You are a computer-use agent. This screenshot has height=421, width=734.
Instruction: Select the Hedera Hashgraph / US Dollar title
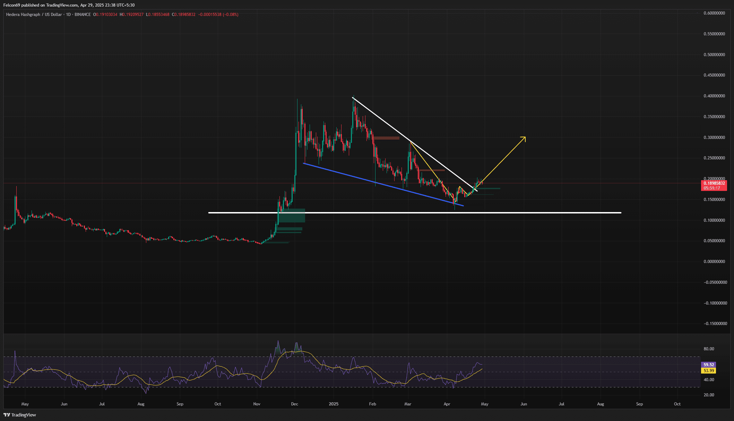[x=34, y=15]
